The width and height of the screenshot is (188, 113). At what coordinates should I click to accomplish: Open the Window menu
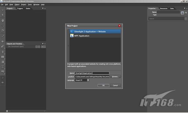[x=36, y=5]
